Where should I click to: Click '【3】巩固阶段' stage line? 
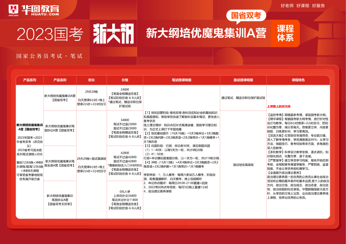(177, 146)
